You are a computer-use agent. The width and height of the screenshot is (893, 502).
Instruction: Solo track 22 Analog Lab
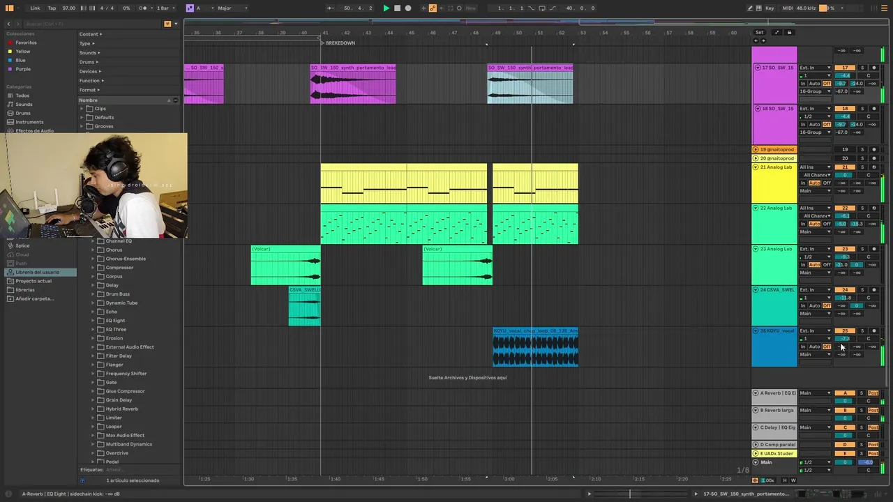(862, 208)
